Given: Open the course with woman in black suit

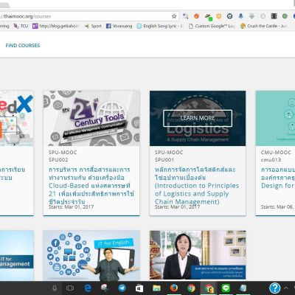Looking at the screenshot, I should tap(198, 255).
